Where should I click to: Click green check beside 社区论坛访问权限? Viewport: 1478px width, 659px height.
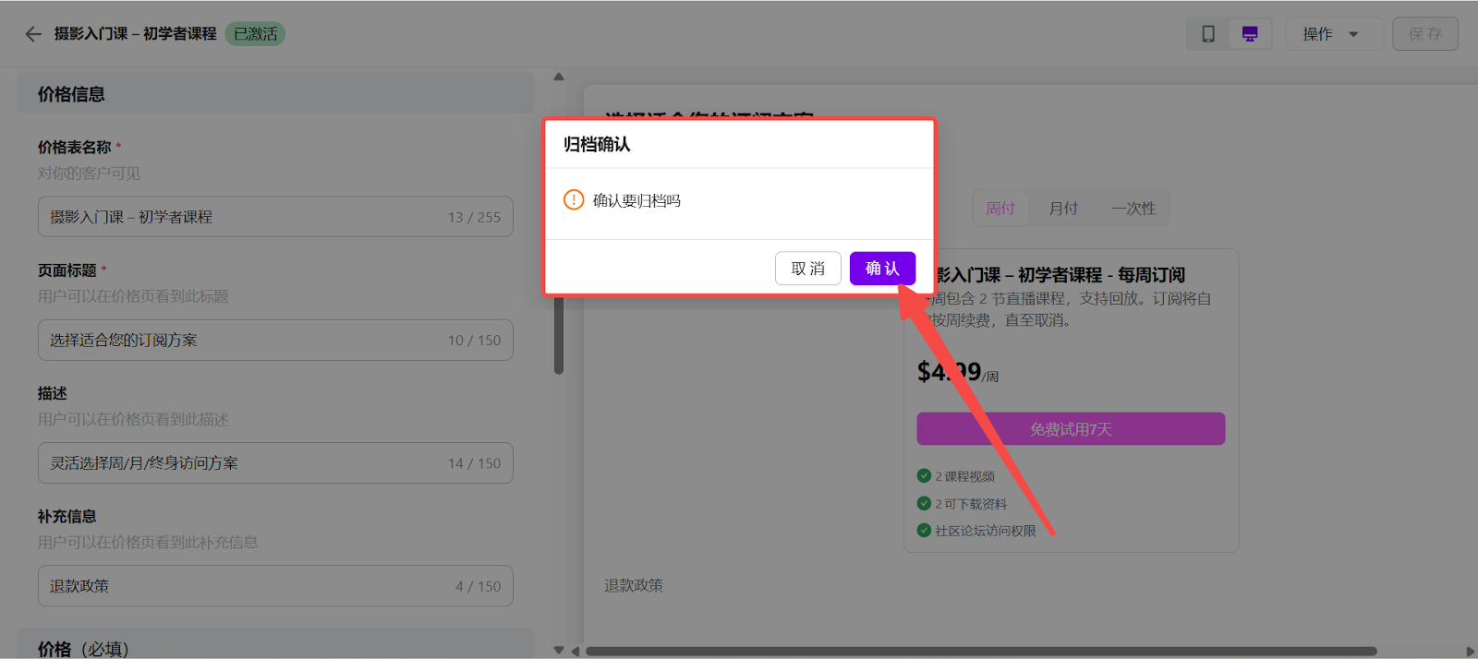click(x=924, y=531)
